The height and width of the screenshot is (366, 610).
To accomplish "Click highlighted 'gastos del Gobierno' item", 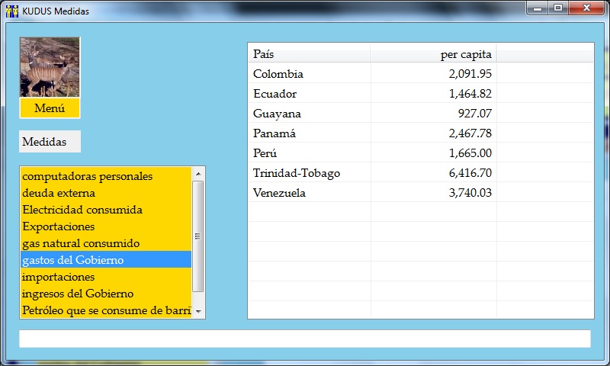I will pyautogui.click(x=73, y=260).
